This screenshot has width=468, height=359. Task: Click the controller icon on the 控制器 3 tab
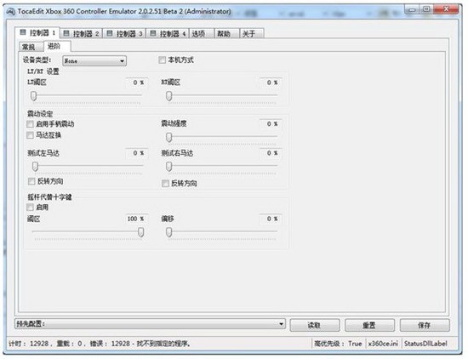click(110, 33)
